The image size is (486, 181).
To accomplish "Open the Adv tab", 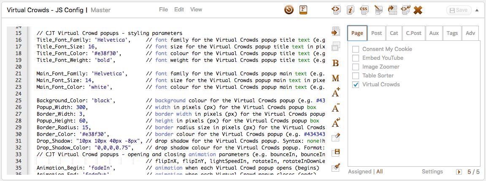I will [470, 33].
